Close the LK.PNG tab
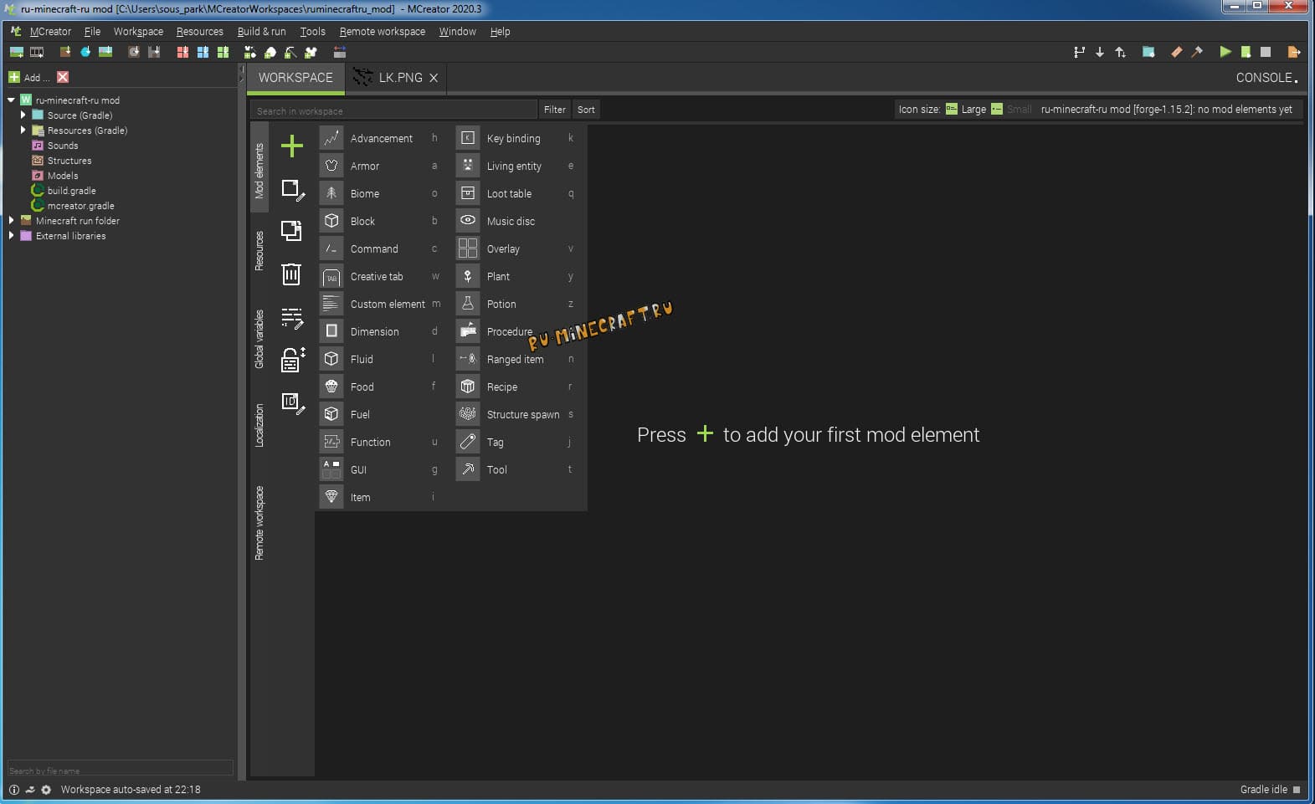This screenshot has width=1315, height=804. tap(434, 78)
